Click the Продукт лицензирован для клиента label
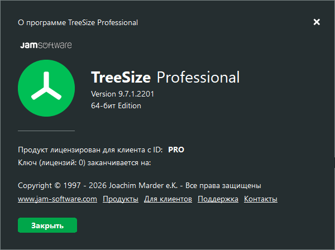This screenshot has height=250, width=335. click(x=90, y=150)
